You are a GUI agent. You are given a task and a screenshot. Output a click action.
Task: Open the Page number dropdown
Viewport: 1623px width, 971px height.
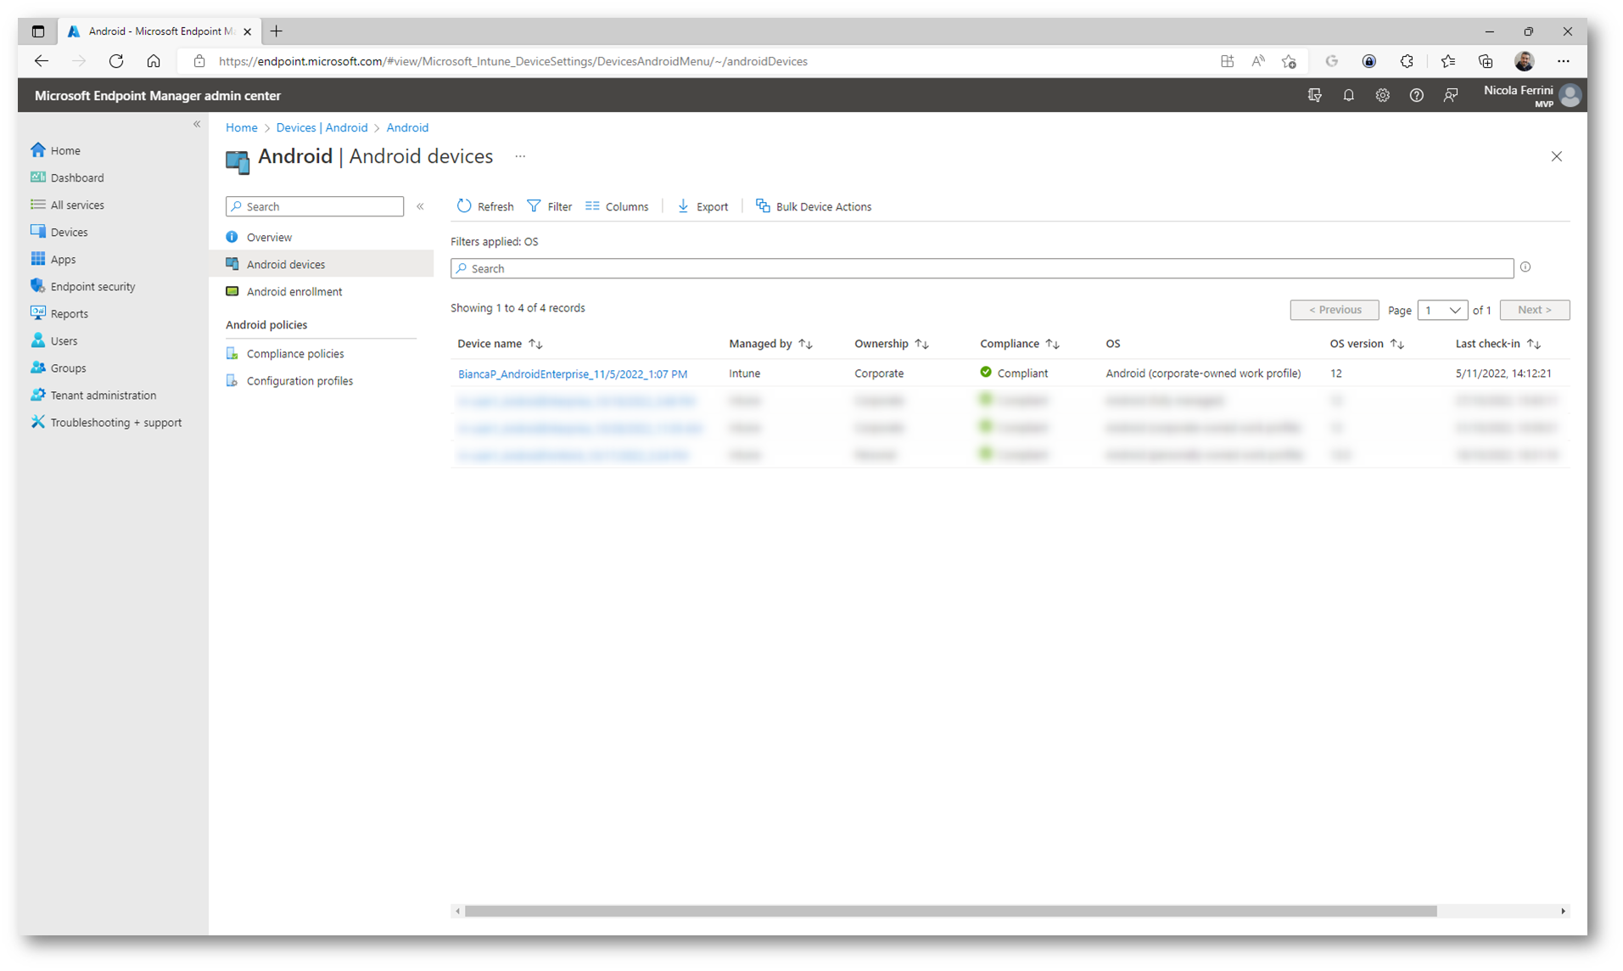click(1441, 310)
